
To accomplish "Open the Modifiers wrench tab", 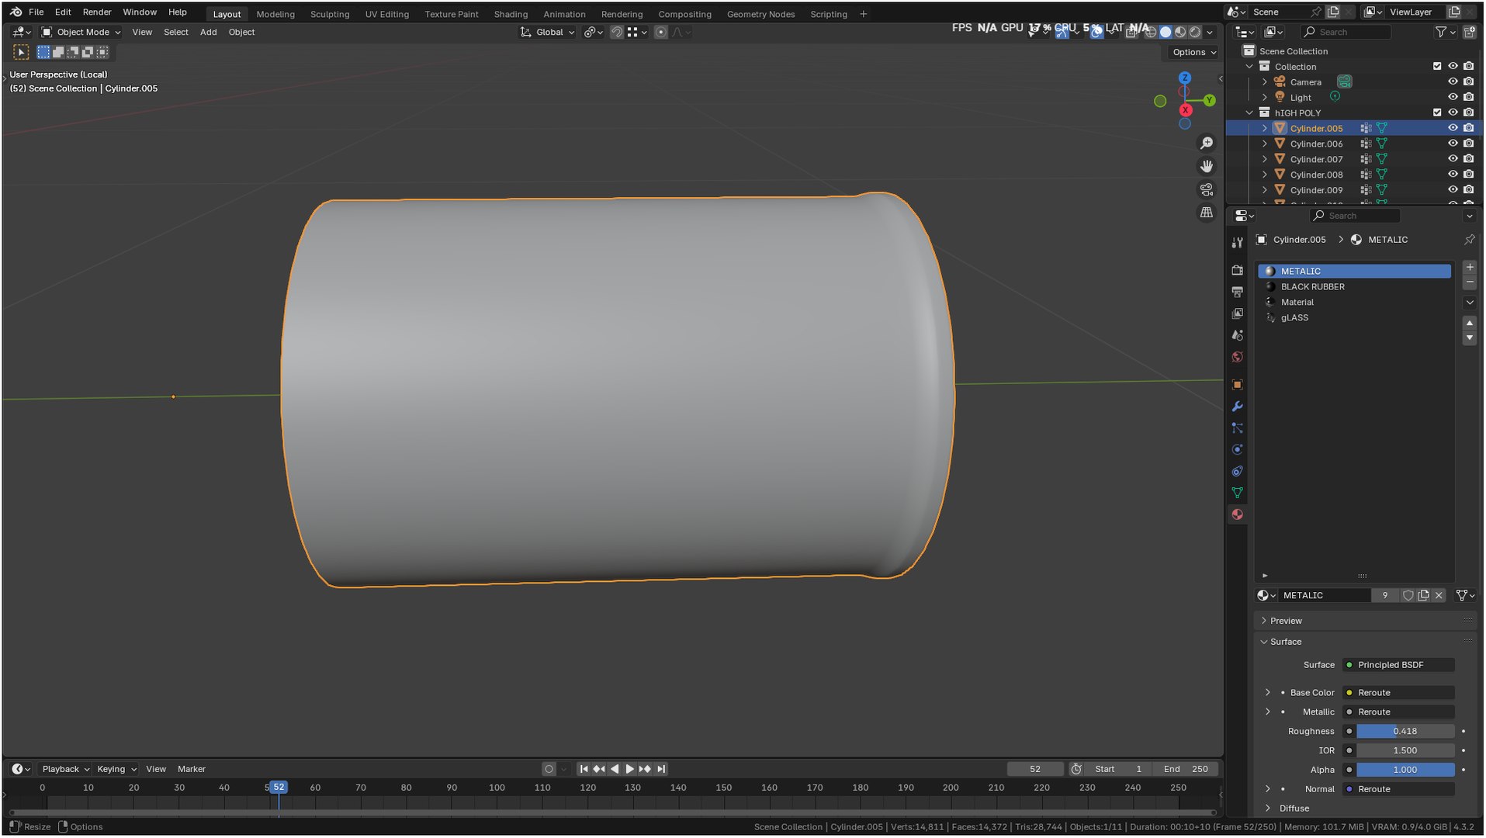I will 1237,407.
